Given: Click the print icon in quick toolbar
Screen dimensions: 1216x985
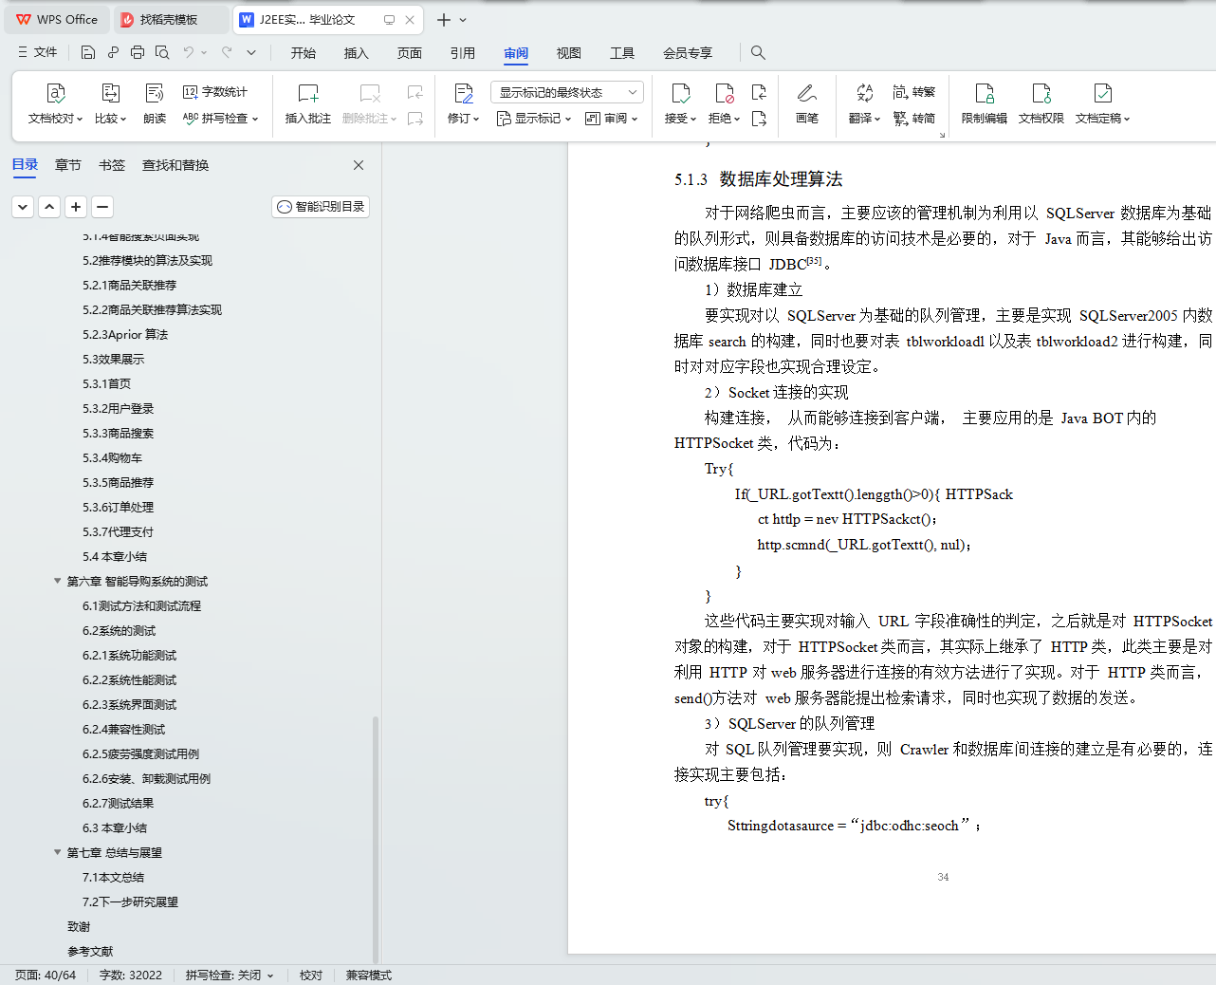Looking at the screenshot, I should coord(138,52).
